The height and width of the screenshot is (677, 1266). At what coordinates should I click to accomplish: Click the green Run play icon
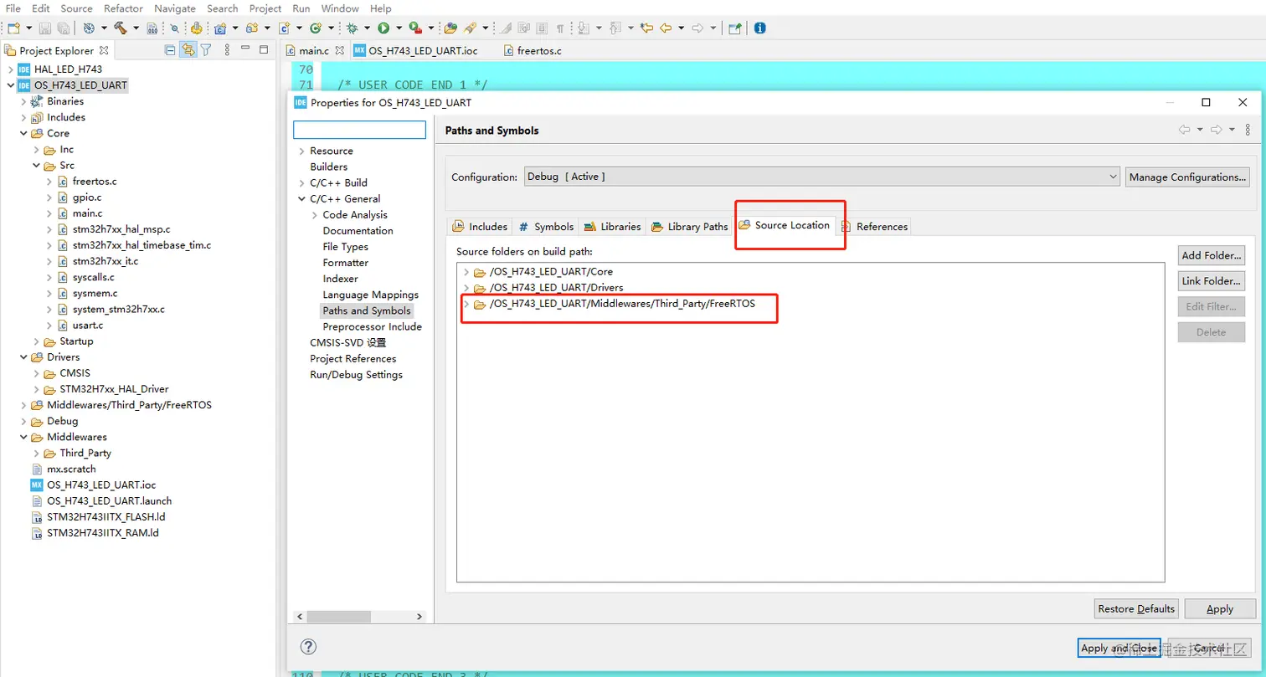pos(384,28)
